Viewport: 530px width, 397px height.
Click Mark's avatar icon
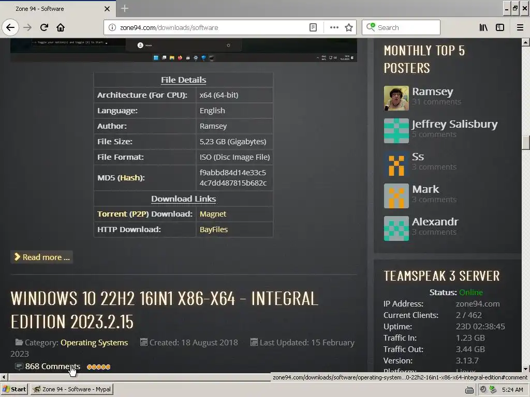(x=396, y=196)
